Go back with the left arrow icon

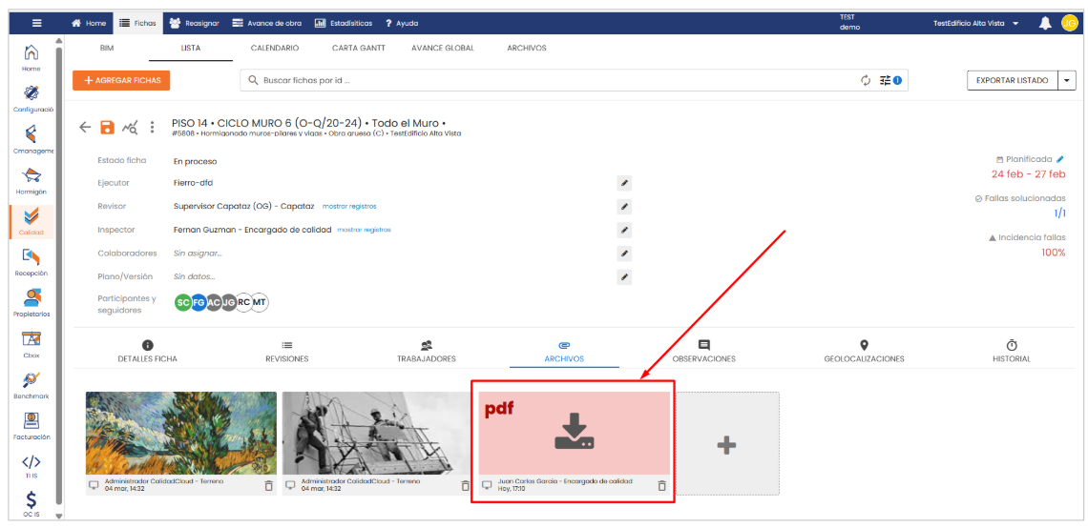tap(85, 128)
